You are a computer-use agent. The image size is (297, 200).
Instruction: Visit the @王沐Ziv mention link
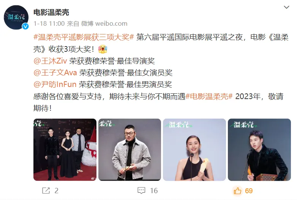coord(50,61)
